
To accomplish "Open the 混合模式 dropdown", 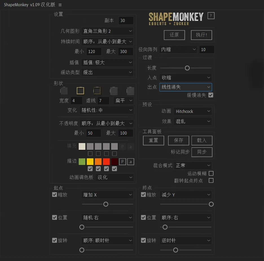I will [x=193, y=165].
